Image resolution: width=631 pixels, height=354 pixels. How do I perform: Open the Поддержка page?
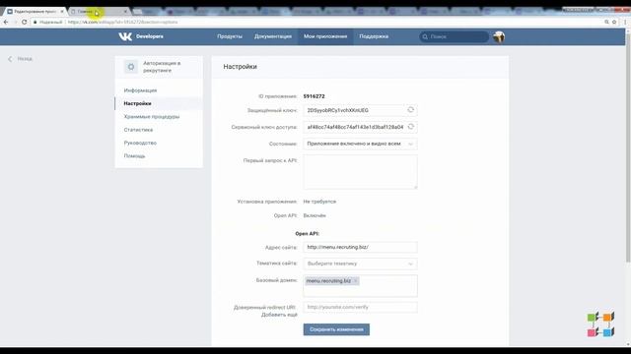(374, 36)
